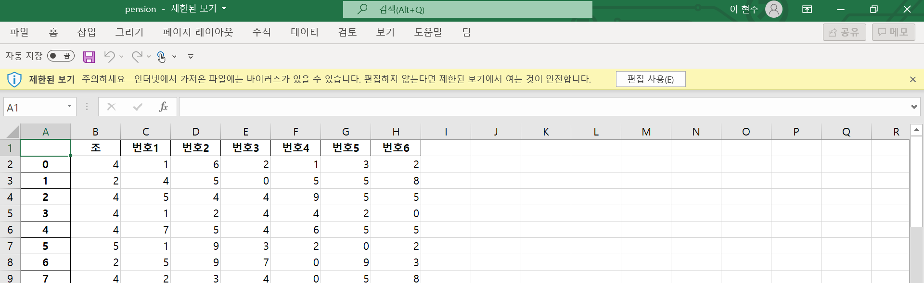
Task: Click the vertical scrollbar thumb
Action: click(916, 182)
